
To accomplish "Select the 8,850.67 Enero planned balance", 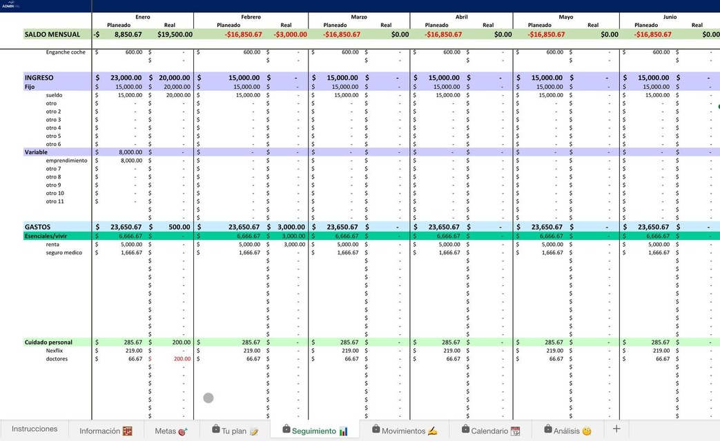I will [x=128, y=34].
